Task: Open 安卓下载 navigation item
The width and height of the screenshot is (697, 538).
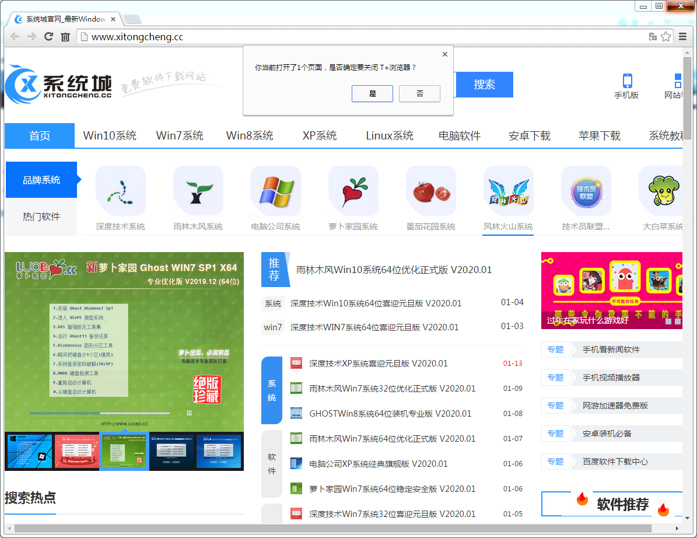Action: pyautogui.click(x=530, y=135)
